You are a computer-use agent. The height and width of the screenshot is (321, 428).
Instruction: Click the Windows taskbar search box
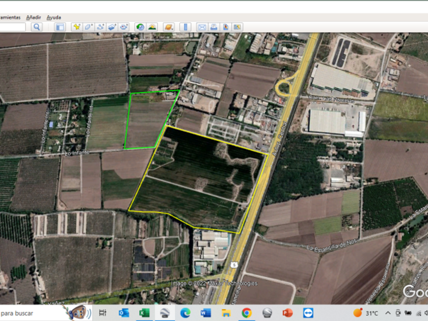(x=31, y=313)
